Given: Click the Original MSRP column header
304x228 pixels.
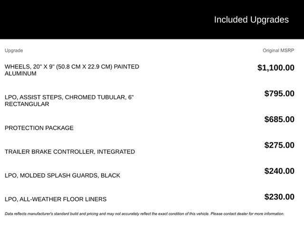Looking at the screenshot, I should click(x=278, y=50).
